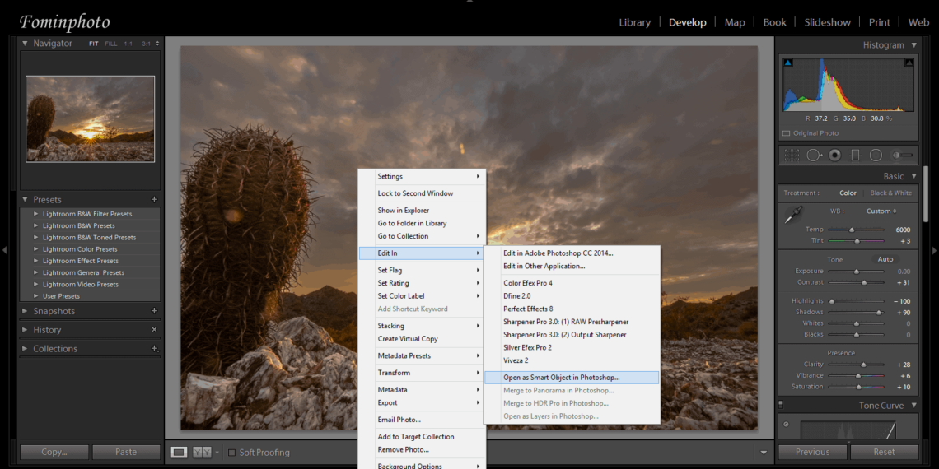Click the Contrast slider handle
Viewport: 939px width, 469px height.
pos(863,282)
